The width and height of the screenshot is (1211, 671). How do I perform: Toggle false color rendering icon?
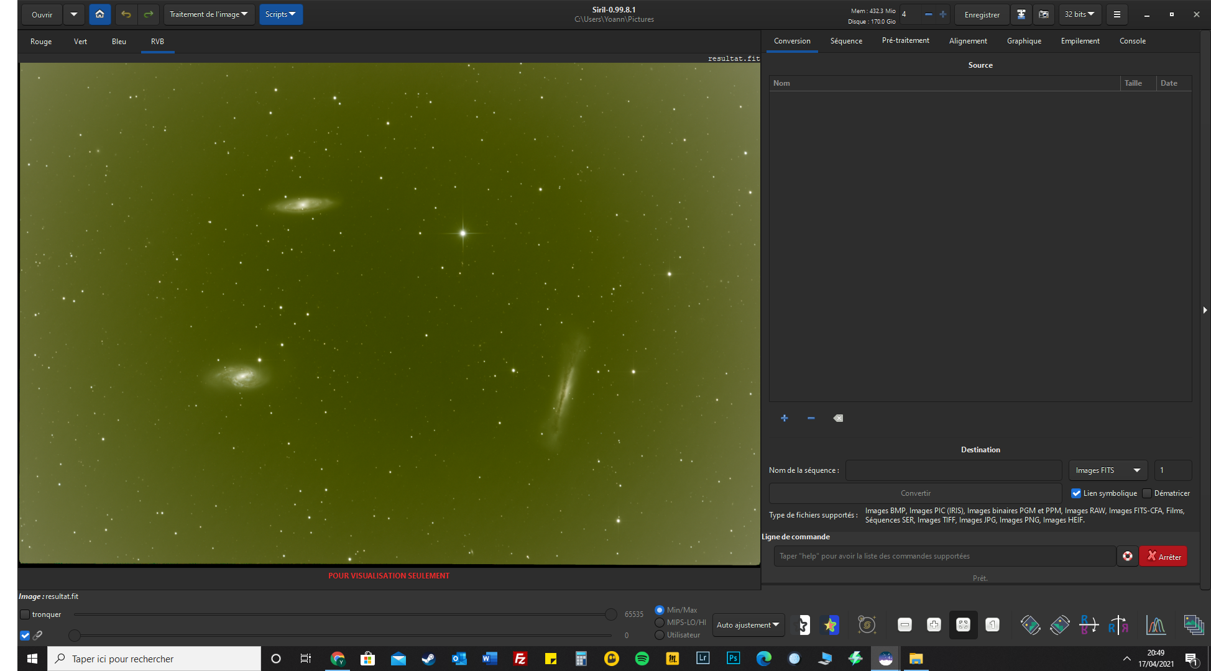[x=830, y=625]
